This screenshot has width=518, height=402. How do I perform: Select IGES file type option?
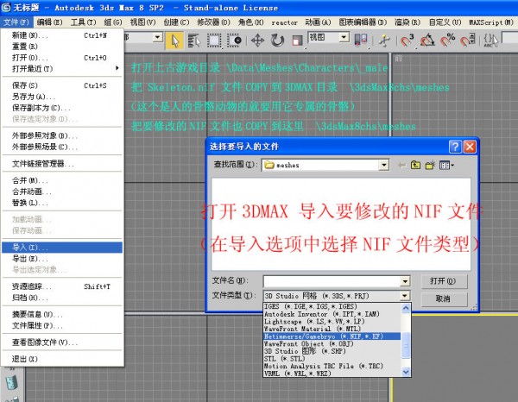(332, 306)
